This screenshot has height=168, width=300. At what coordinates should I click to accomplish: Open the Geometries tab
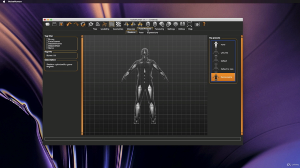tap(118, 29)
